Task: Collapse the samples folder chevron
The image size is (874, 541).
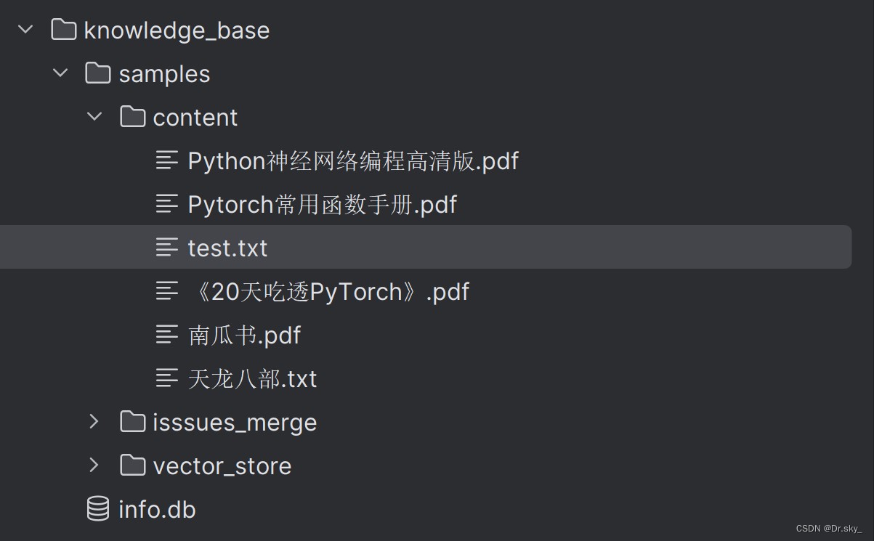Action: [61, 73]
